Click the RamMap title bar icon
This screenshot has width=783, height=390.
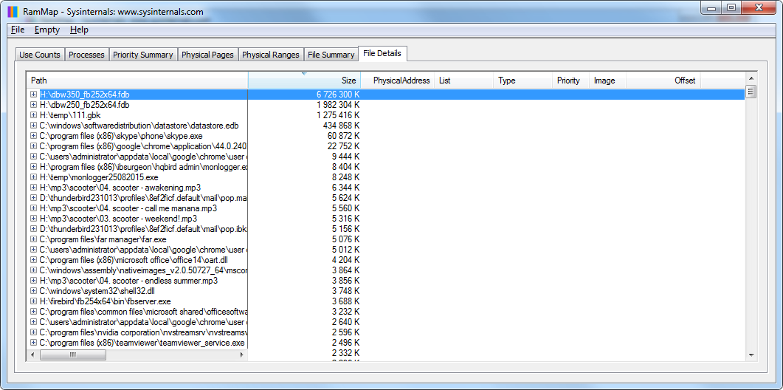point(13,12)
